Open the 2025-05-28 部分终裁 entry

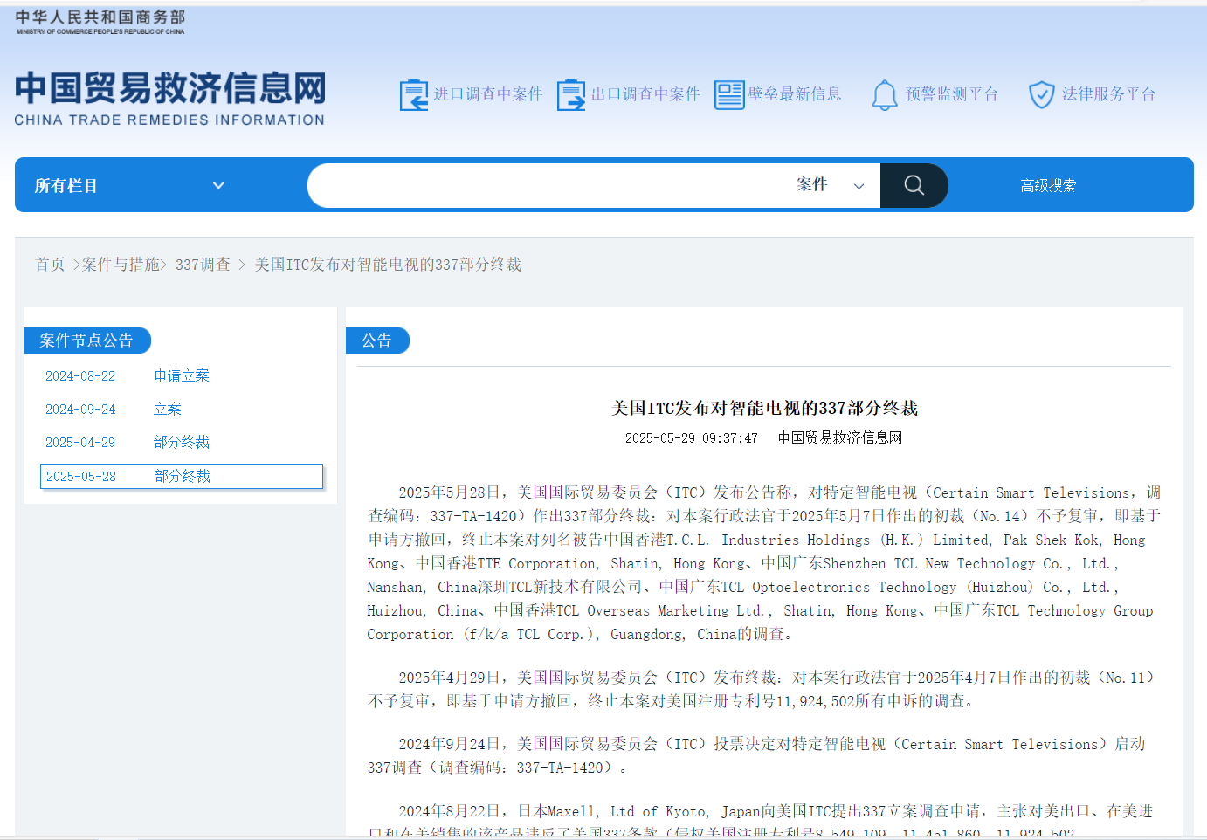tap(182, 476)
